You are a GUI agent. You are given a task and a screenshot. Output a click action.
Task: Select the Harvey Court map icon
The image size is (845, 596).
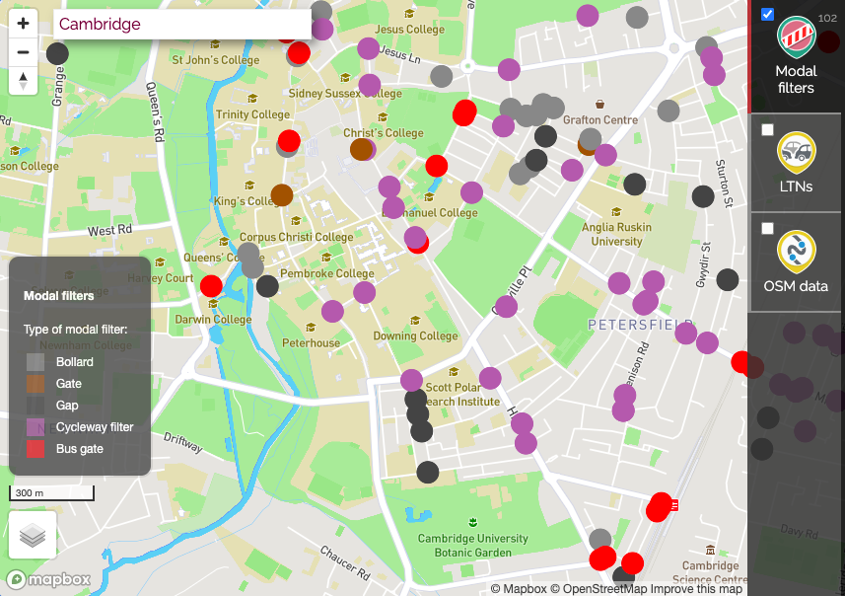point(160,262)
